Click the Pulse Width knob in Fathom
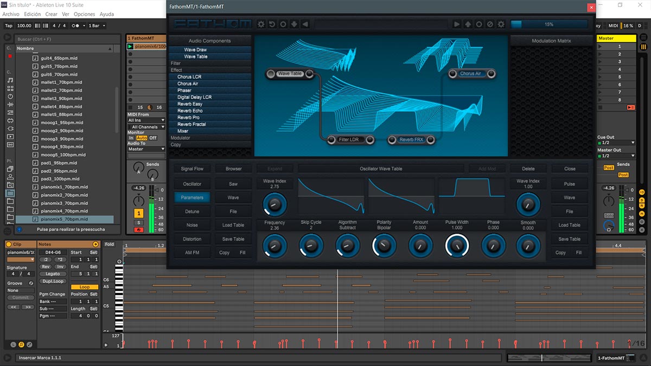 click(x=457, y=246)
